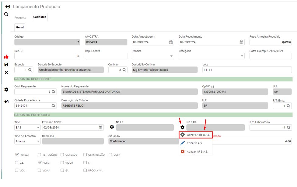This screenshot has width=297, height=187.
Task: Open calendar picker for Data Amostragem
Action: coord(171,42)
